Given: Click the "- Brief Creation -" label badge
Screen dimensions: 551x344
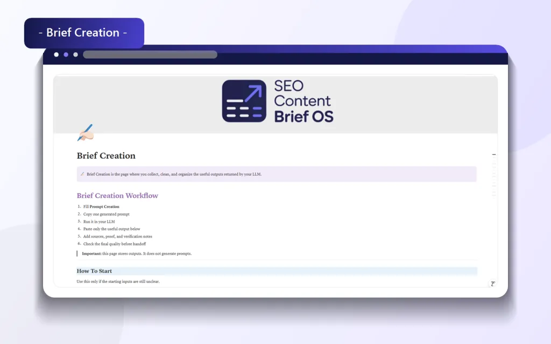Looking at the screenshot, I should coord(84,33).
